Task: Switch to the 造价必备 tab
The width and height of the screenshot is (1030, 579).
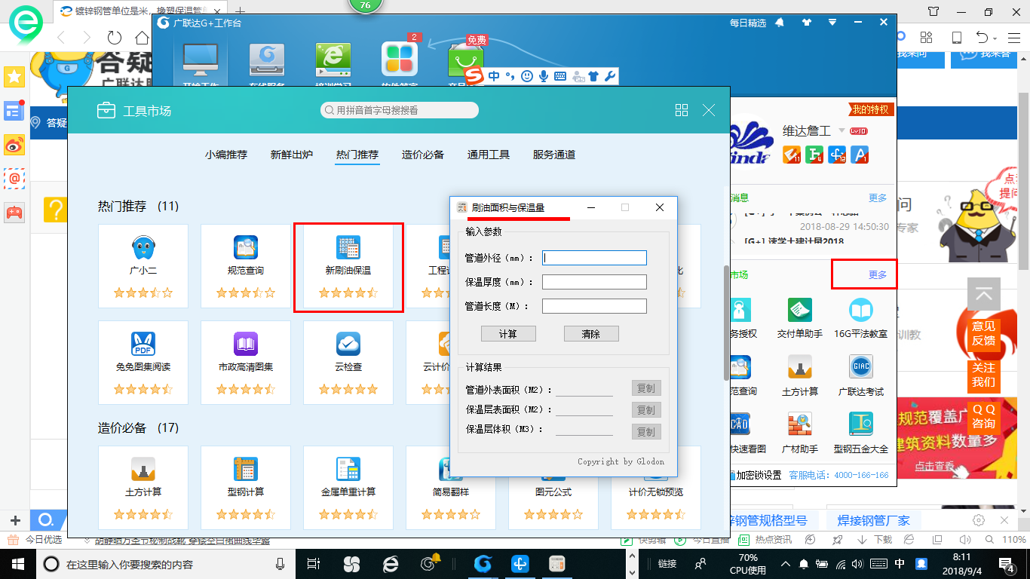Action: click(x=423, y=155)
